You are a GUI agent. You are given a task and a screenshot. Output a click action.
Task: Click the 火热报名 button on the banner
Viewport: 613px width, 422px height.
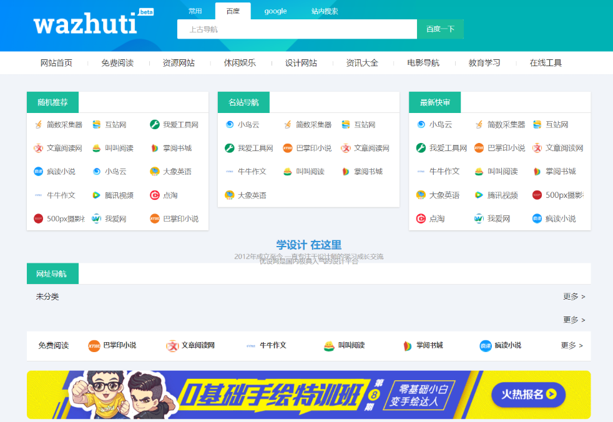coord(528,394)
